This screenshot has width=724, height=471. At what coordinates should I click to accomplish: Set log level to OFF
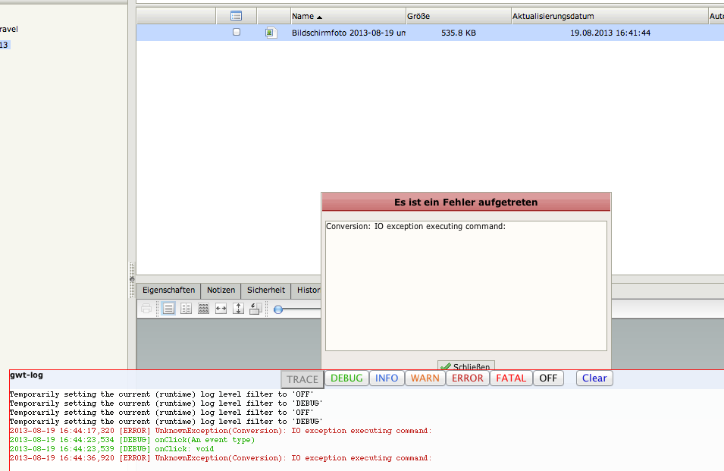[x=548, y=378]
